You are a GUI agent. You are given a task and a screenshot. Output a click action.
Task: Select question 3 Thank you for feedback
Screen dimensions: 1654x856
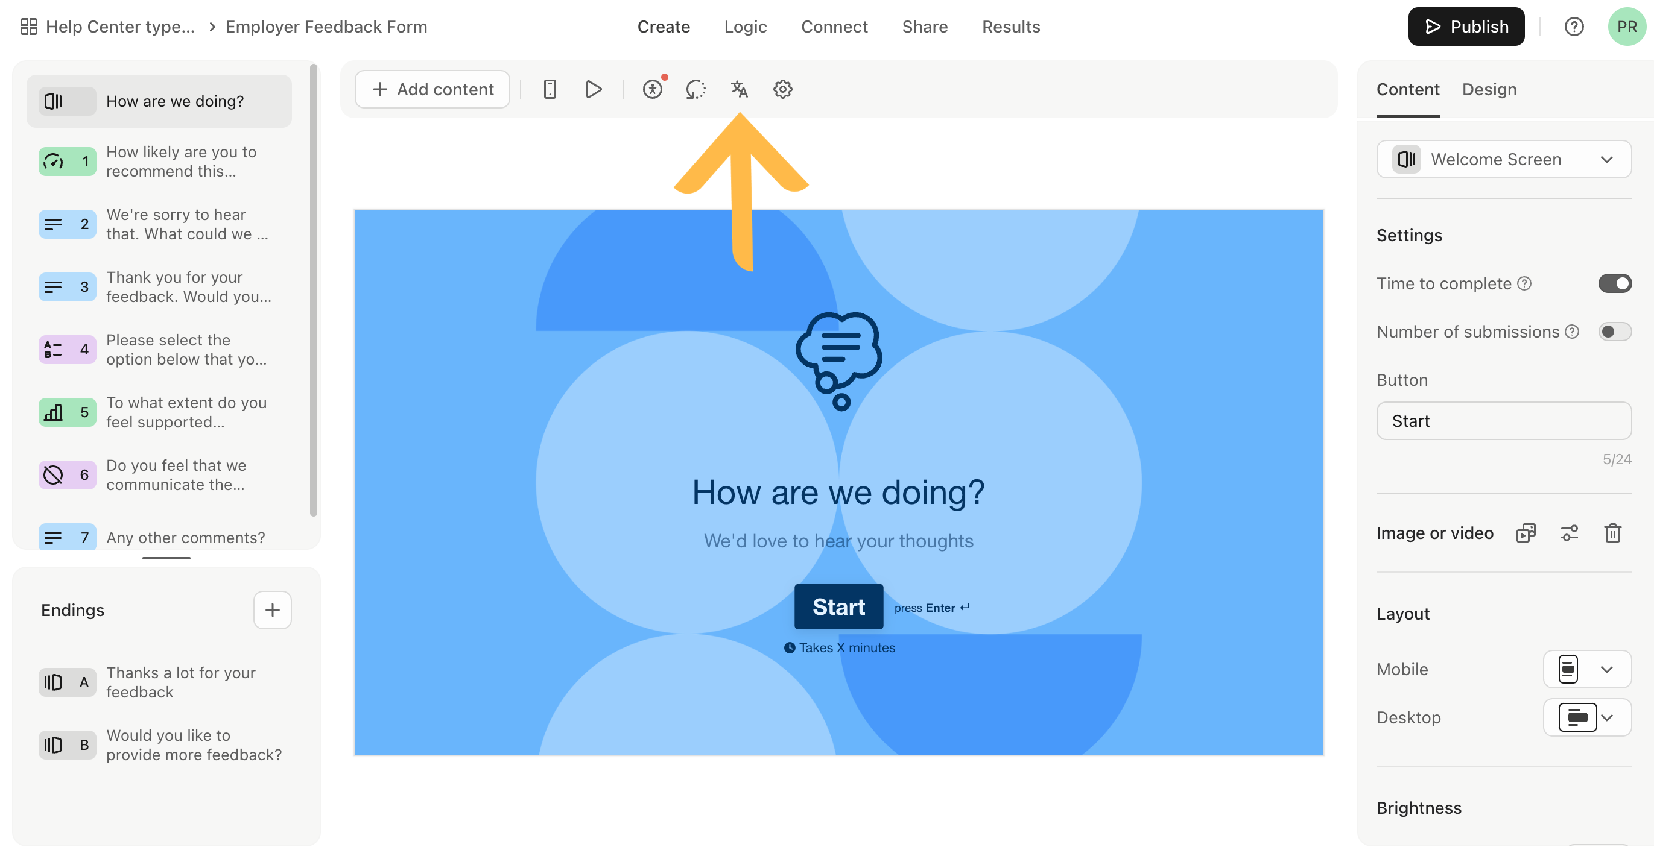(159, 287)
